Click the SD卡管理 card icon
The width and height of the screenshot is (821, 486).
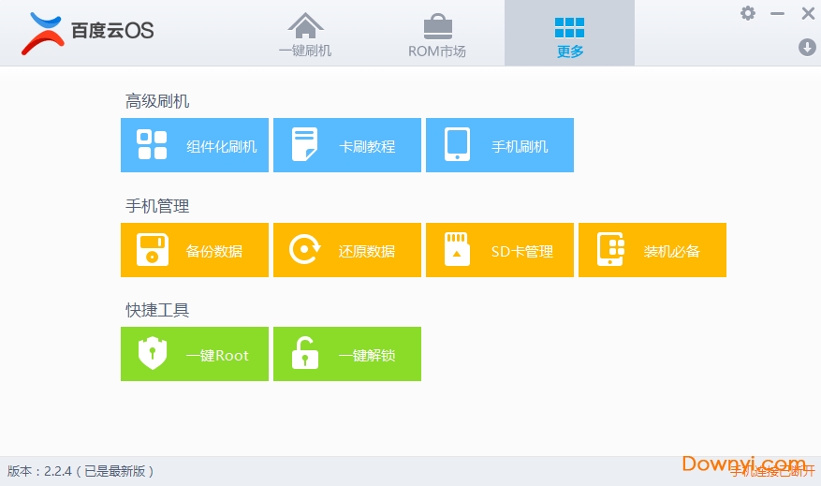tap(457, 250)
